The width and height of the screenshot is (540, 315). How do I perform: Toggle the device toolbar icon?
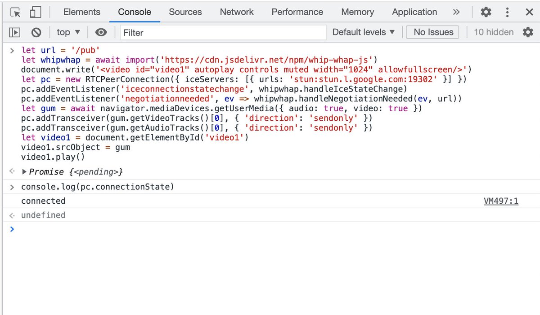35,12
